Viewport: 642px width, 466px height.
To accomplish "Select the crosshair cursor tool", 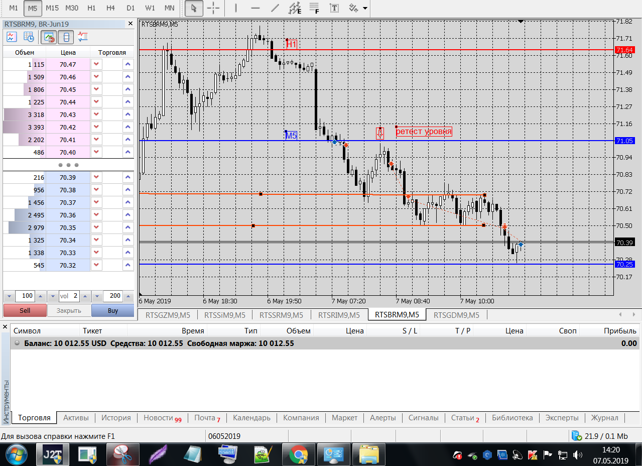I will (213, 8).
